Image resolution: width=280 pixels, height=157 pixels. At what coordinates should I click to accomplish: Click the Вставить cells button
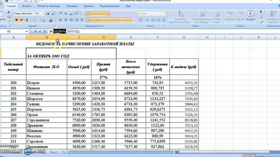229,16
